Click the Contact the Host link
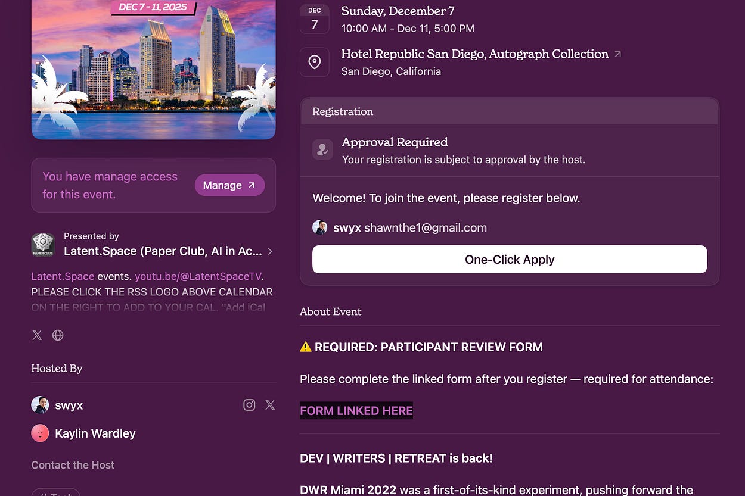The width and height of the screenshot is (745, 496). click(73, 465)
